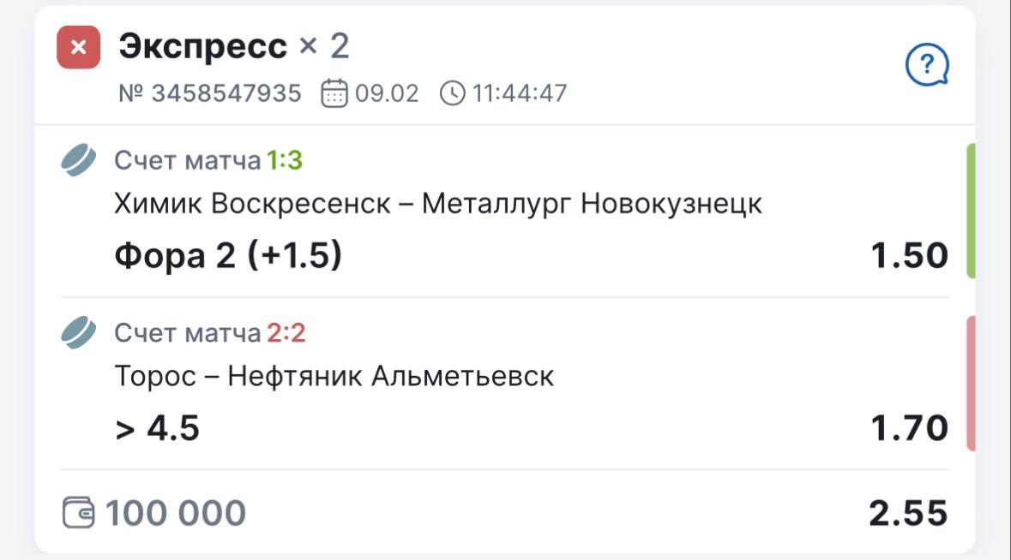Click the red match score 2:2

click(286, 332)
